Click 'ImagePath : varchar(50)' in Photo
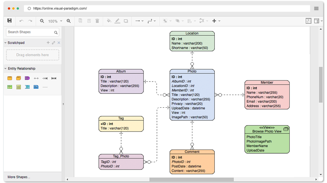The width and height of the screenshot is (327, 183). click(x=190, y=117)
